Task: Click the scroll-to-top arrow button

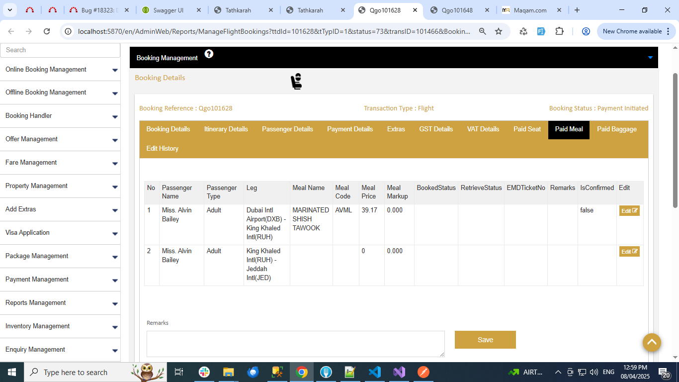Action: (x=651, y=342)
